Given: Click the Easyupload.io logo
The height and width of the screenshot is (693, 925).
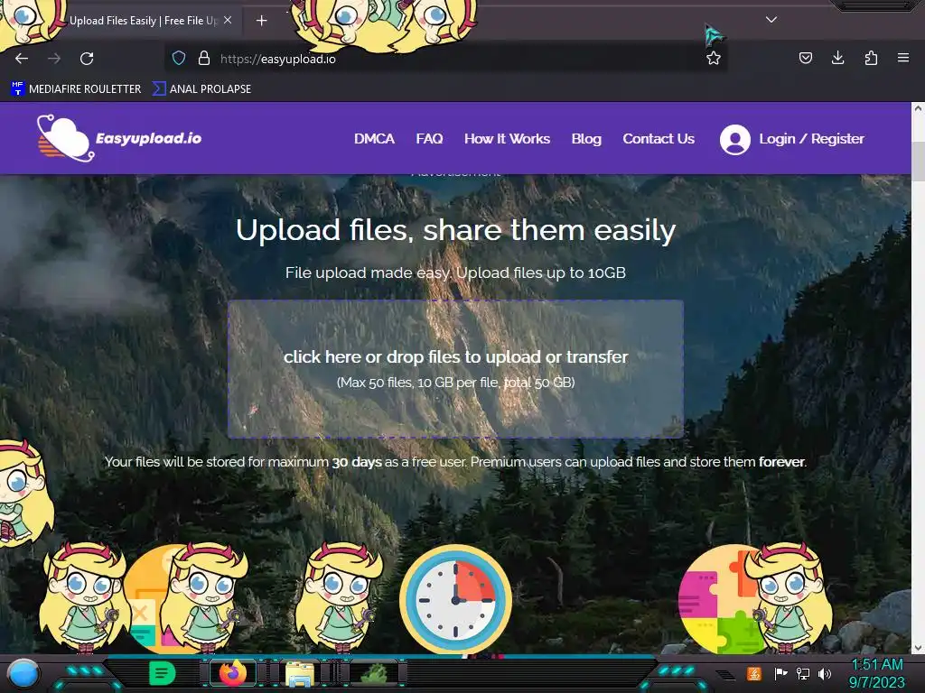Looking at the screenshot, I should pos(118,138).
